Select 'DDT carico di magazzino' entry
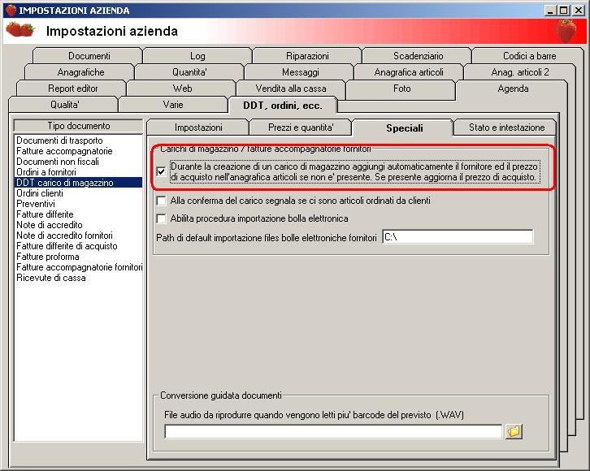The image size is (590, 471). coord(78,183)
